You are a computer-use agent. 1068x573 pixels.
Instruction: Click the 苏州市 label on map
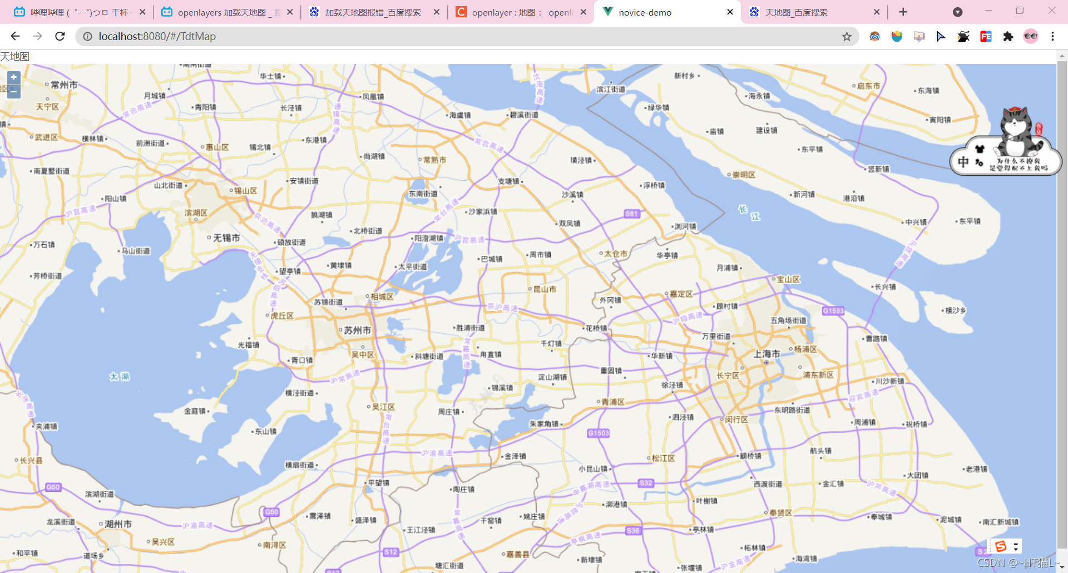click(x=357, y=330)
